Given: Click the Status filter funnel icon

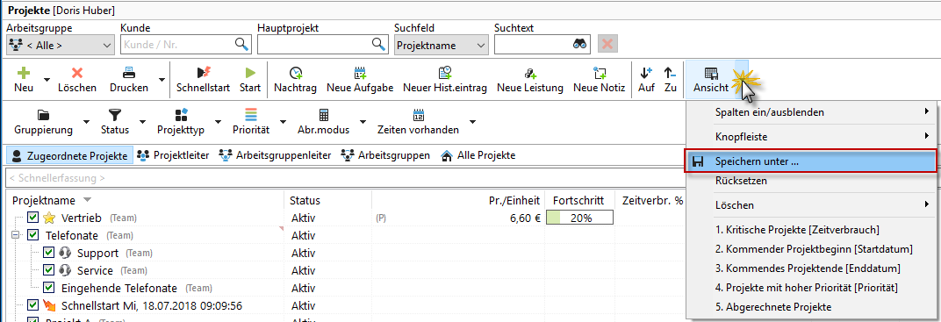Looking at the screenshot, I should click(x=115, y=115).
